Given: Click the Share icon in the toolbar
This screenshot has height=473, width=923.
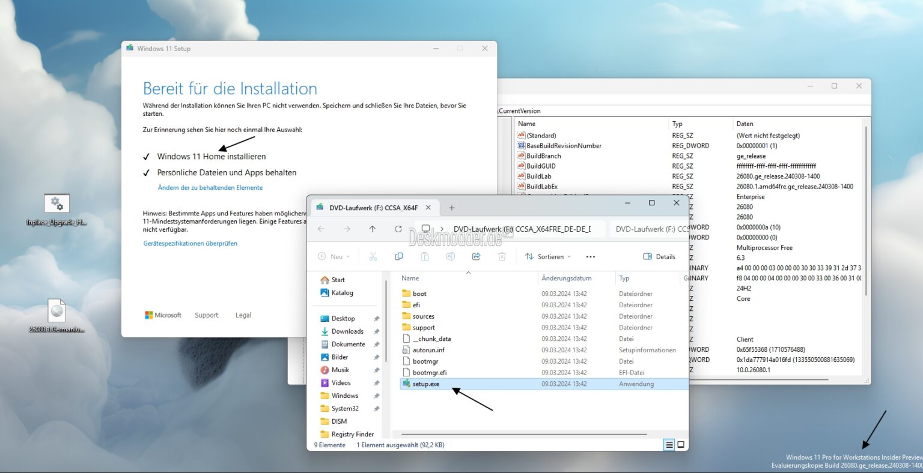Looking at the screenshot, I should (x=476, y=256).
